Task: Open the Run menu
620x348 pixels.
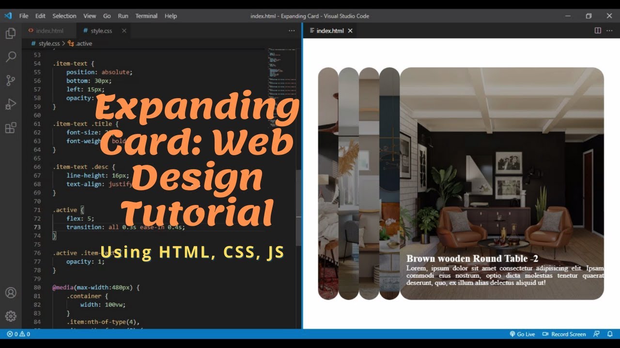Action: tap(123, 16)
